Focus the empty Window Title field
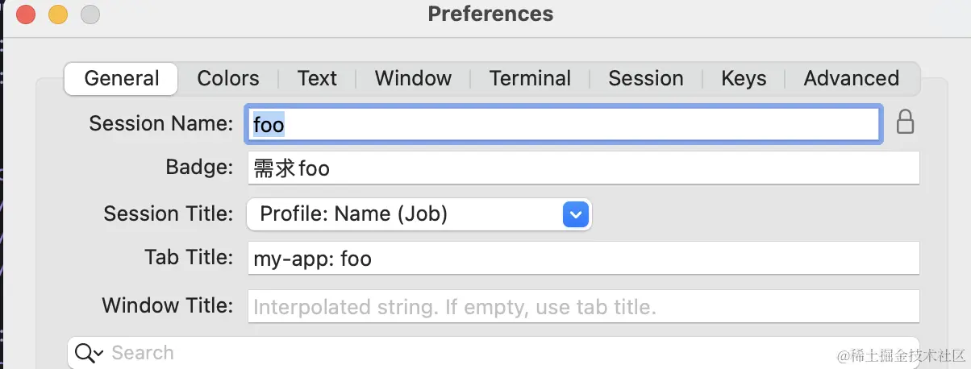 [583, 306]
